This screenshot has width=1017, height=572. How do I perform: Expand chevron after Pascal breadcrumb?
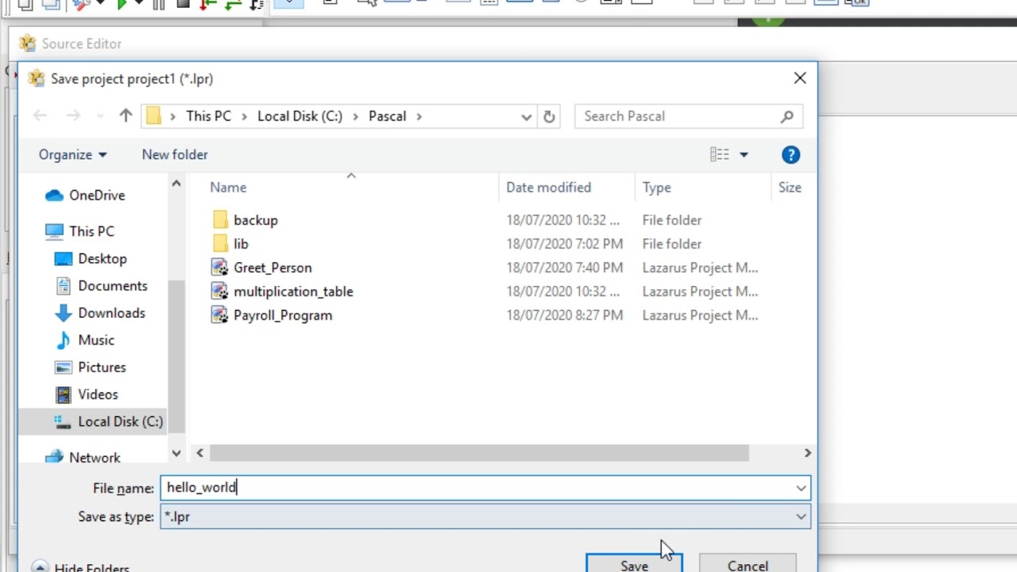click(419, 117)
